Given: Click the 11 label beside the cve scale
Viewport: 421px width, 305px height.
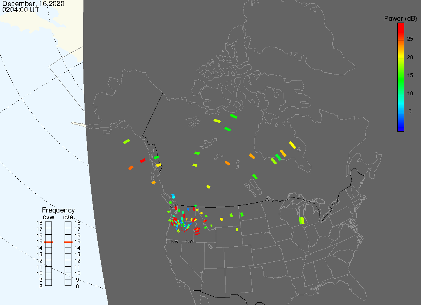Looking at the screenshot, I should [x=77, y=267].
